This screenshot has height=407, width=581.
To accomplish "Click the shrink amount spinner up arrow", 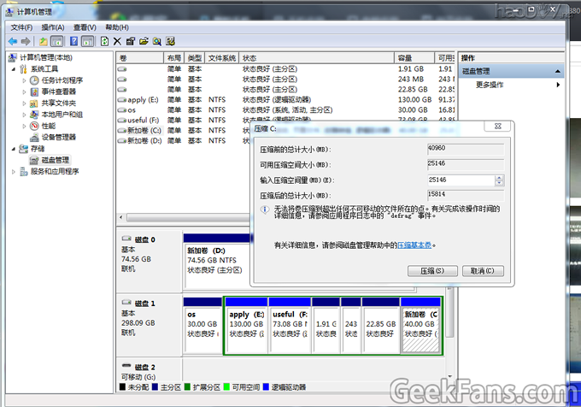I will click(x=498, y=177).
